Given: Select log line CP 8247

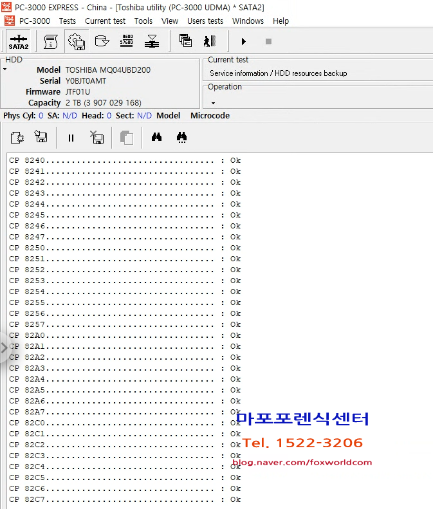Looking at the screenshot, I should (x=125, y=237).
